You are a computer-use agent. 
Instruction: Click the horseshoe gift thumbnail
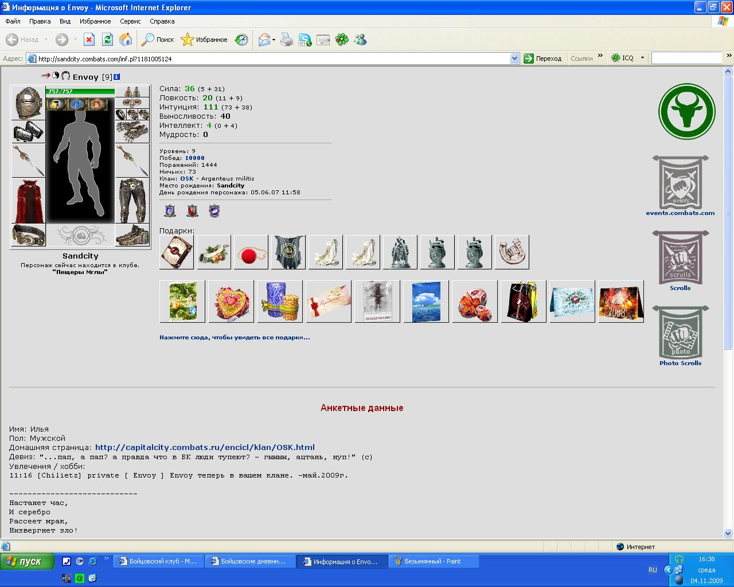(x=512, y=252)
